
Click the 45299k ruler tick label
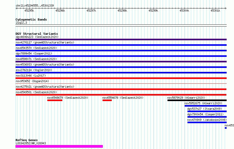click(153, 11)
